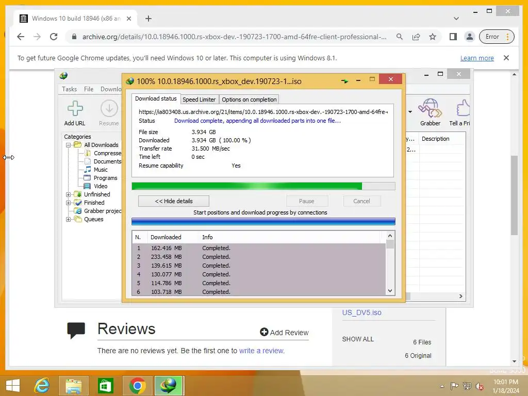Click the connections list scroll up arrow

[390, 236]
